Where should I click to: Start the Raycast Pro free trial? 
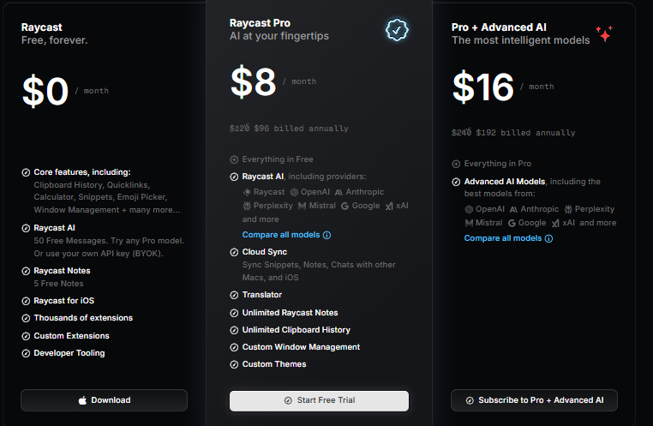click(x=319, y=400)
